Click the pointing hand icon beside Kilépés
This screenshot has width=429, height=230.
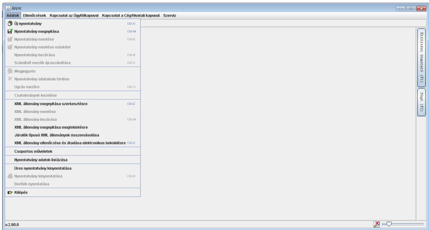tap(10, 192)
